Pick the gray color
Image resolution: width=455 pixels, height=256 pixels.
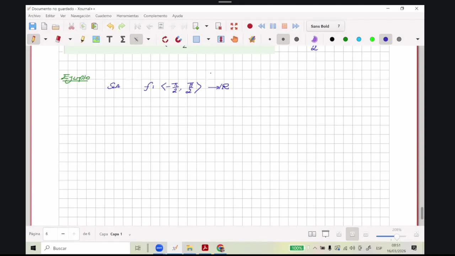(x=399, y=39)
